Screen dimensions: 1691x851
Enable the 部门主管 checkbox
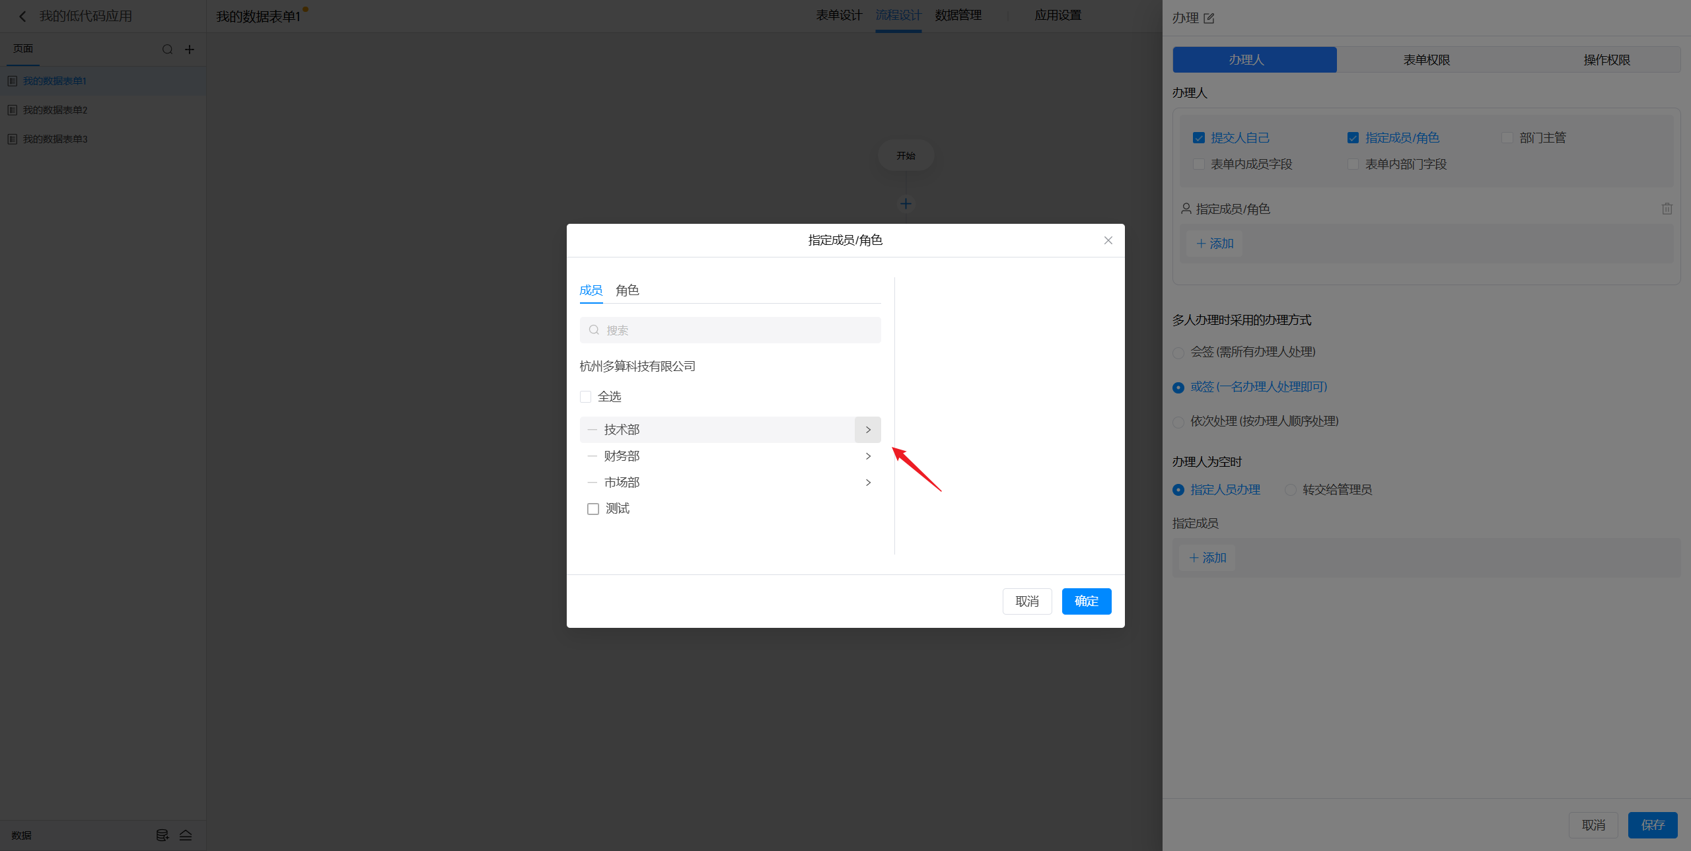1507,138
